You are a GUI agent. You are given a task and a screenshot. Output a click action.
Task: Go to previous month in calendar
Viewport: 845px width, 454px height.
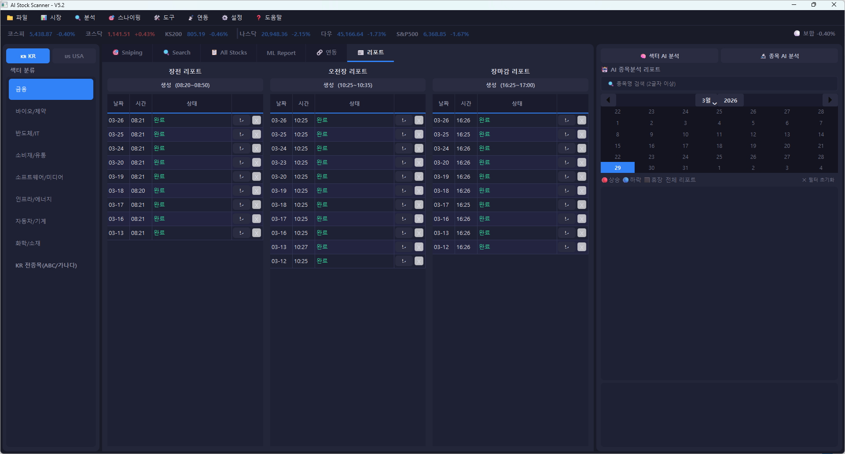[608, 100]
